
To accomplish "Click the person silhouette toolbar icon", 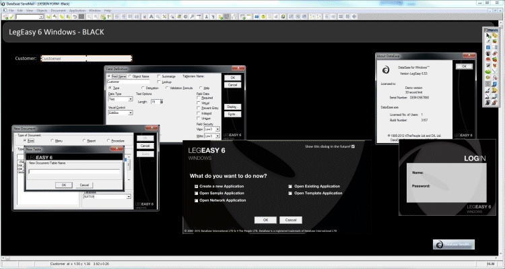I will tap(207, 16).
